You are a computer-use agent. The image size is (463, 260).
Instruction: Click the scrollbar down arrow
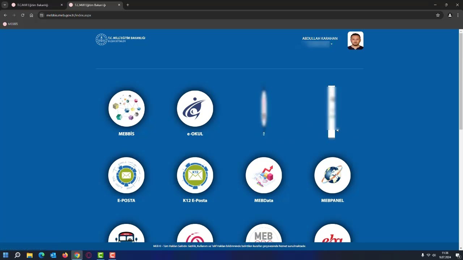461,248
